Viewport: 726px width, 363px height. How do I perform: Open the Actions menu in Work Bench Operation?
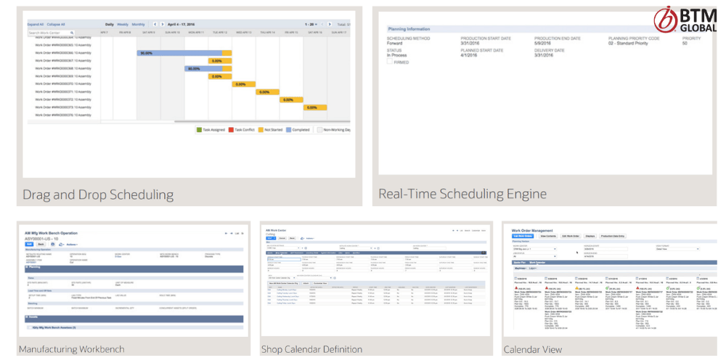coord(72,245)
